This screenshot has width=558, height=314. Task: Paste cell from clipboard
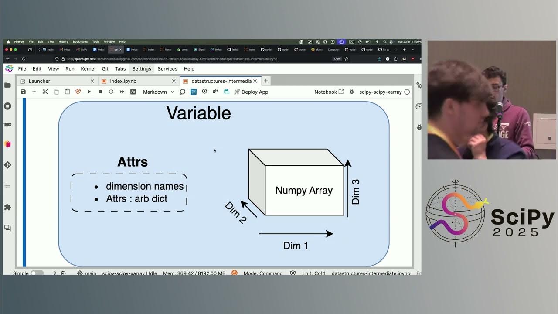pos(67,92)
